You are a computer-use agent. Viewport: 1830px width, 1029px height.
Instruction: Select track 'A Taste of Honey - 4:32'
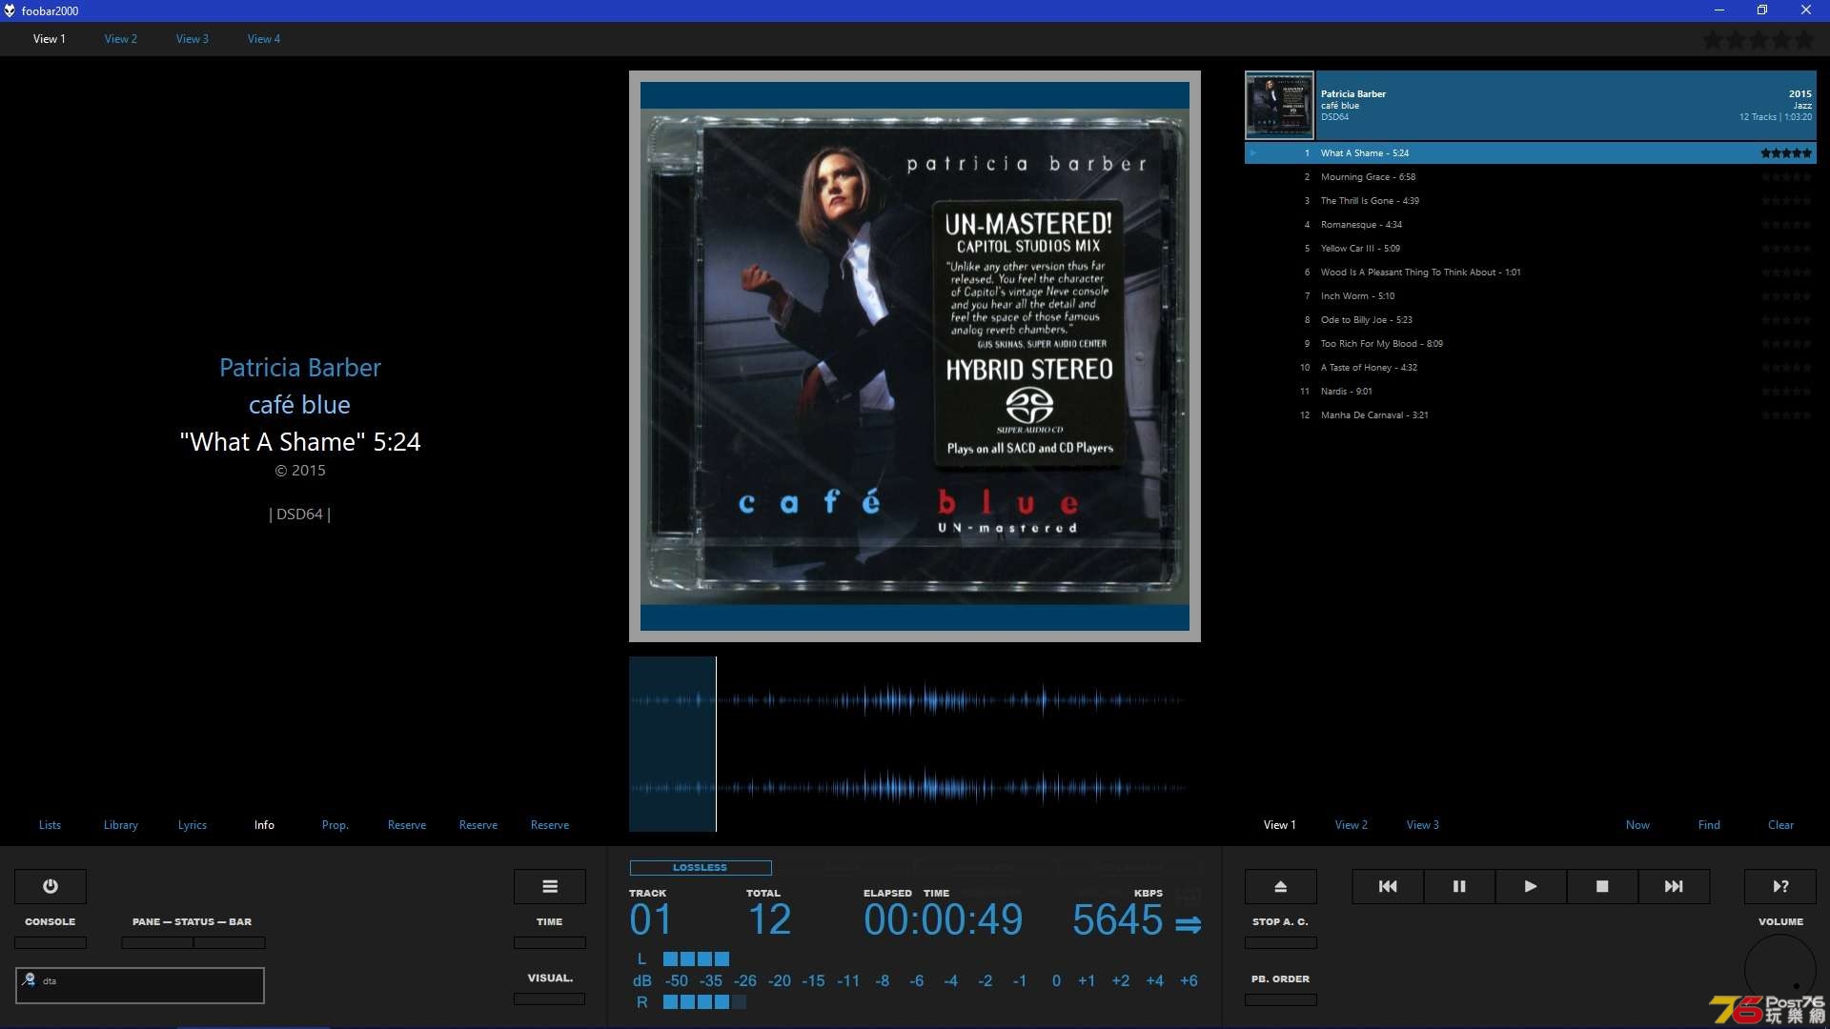coord(1531,368)
